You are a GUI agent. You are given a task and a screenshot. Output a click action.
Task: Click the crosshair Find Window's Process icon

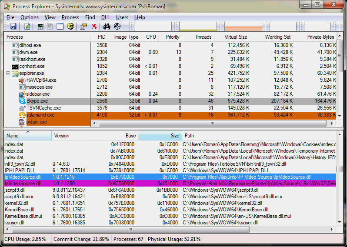click(x=117, y=27)
